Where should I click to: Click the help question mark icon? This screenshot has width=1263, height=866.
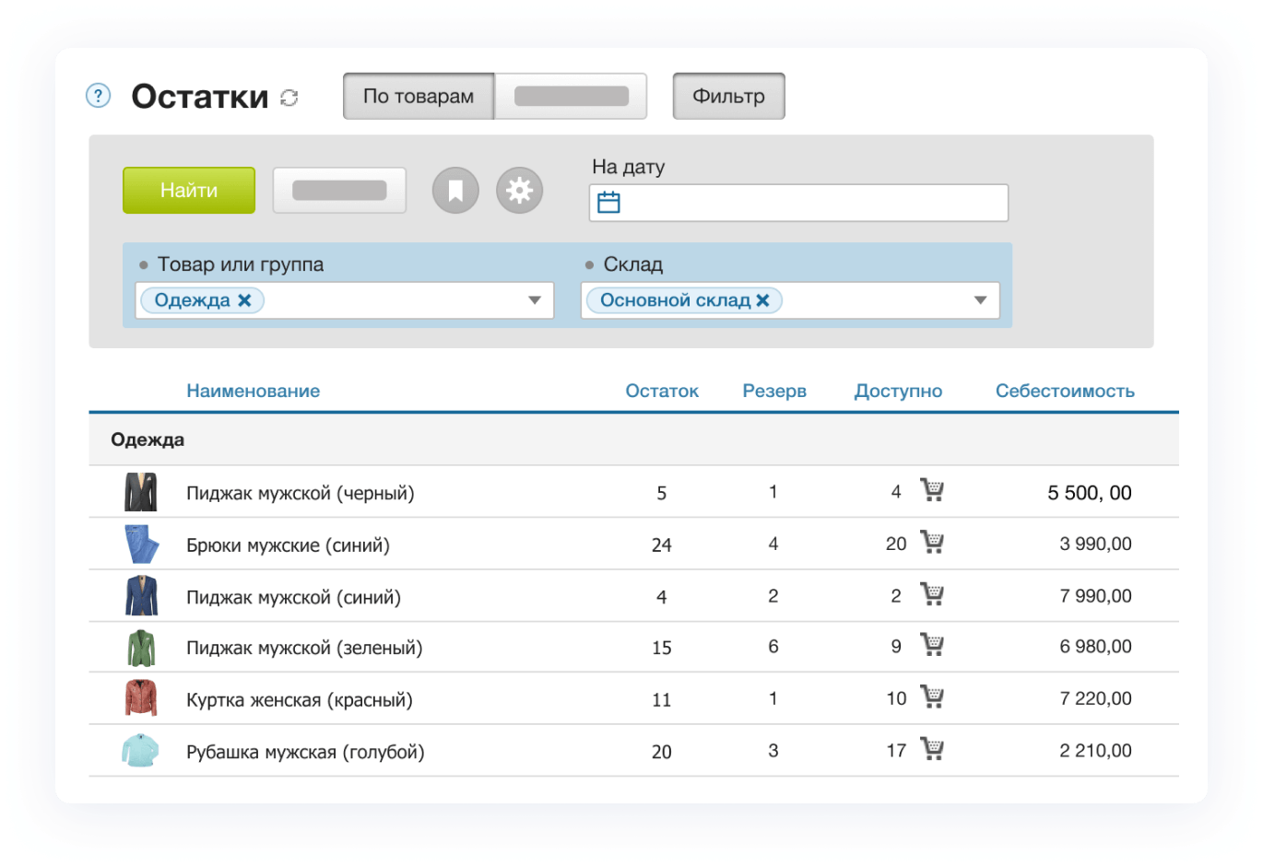[98, 96]
